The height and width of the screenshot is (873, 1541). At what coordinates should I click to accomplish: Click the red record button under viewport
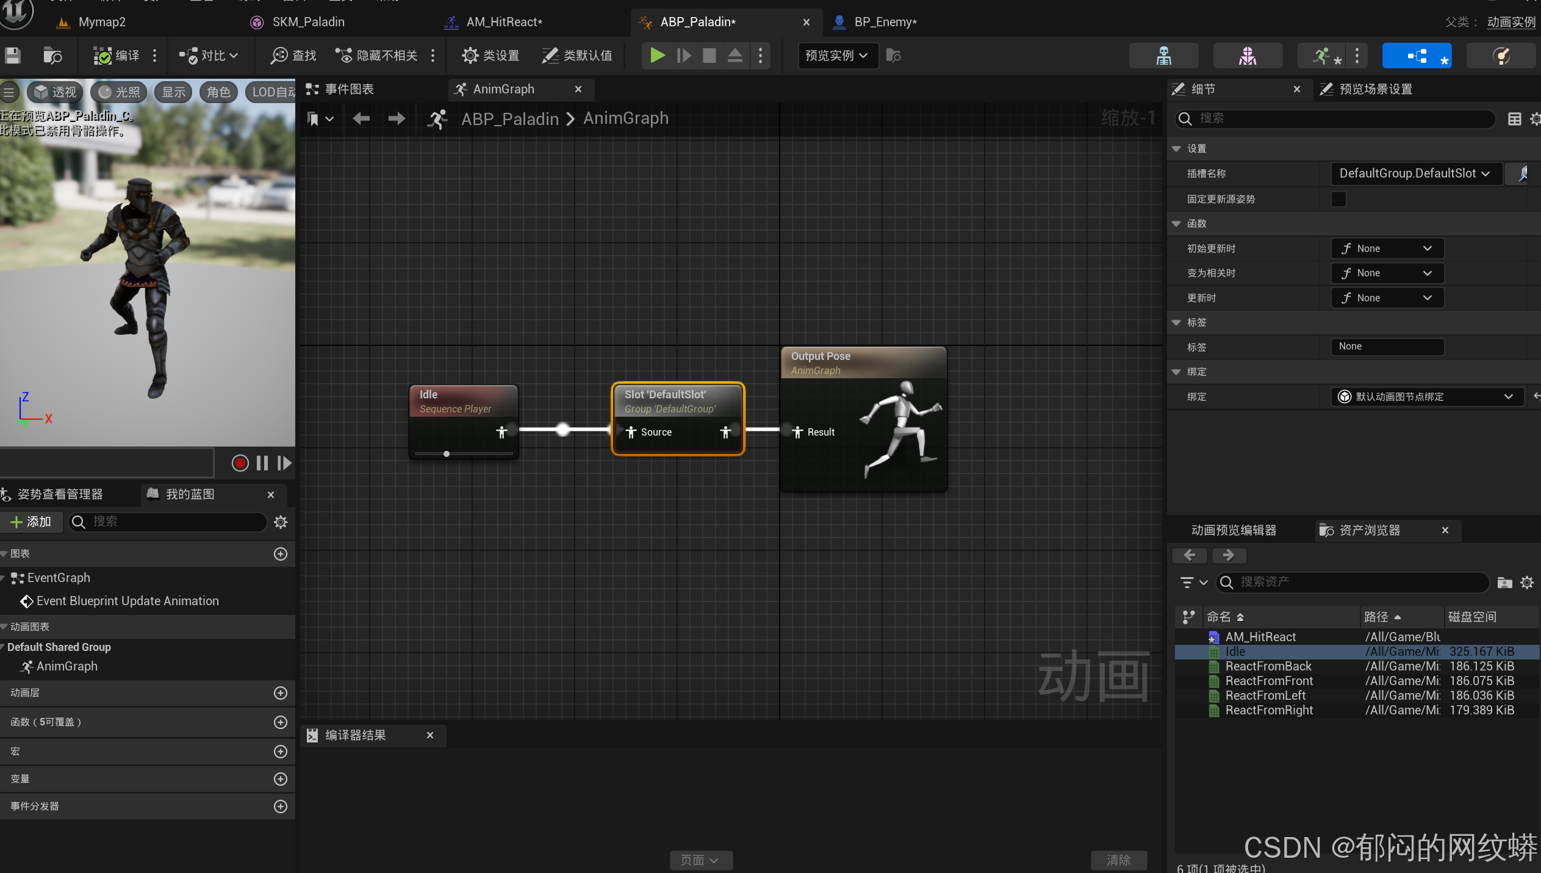pos(240,463)
